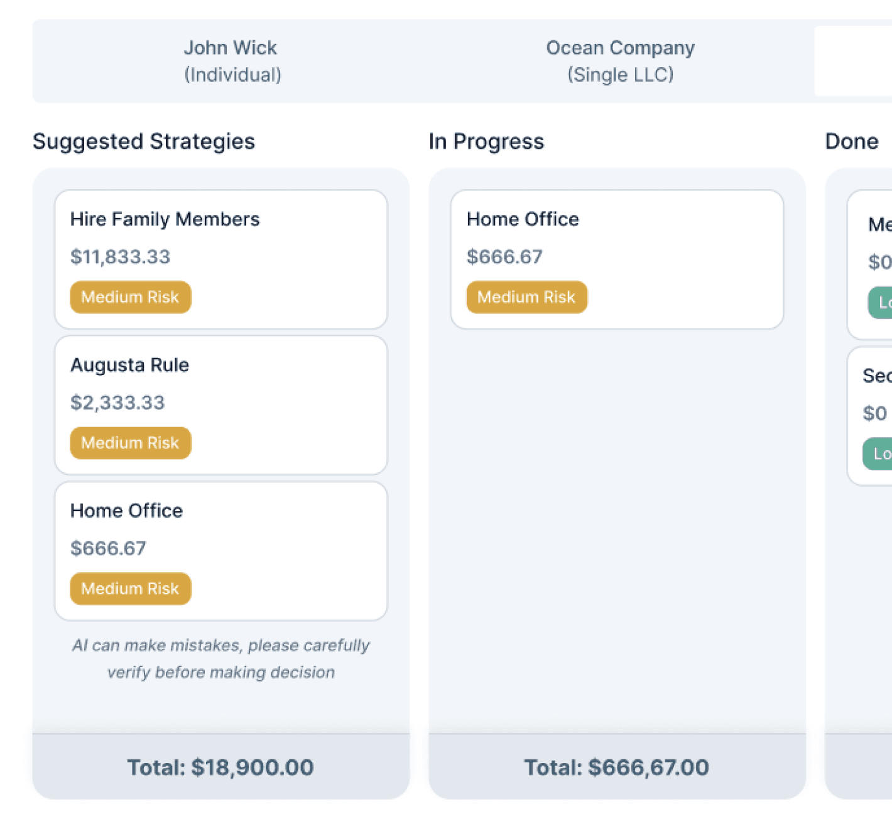Click Medium Risk badge on Hire Family Members

130,297
